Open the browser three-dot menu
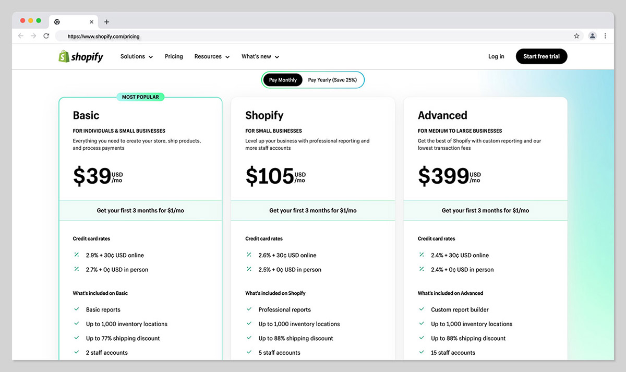The image size is (626, 372). pyautogui.click(x=606, y=36)
